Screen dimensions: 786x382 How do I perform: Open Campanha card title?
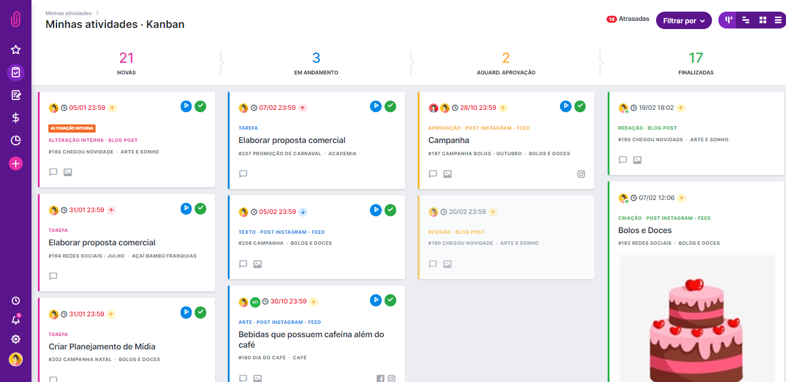pyautogui.click(x=449, y=140)
